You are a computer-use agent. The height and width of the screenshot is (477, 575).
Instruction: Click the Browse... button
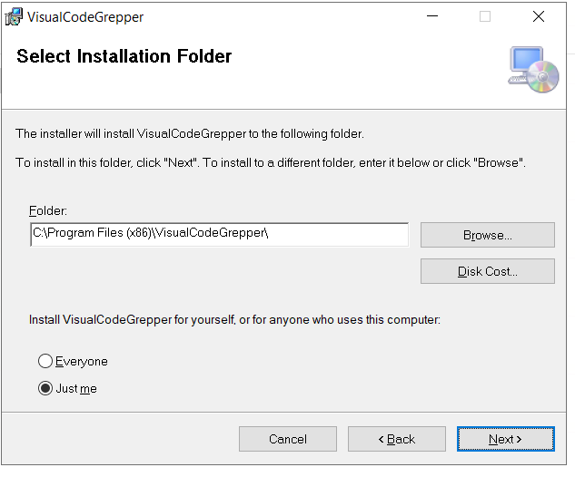[488, 235]
